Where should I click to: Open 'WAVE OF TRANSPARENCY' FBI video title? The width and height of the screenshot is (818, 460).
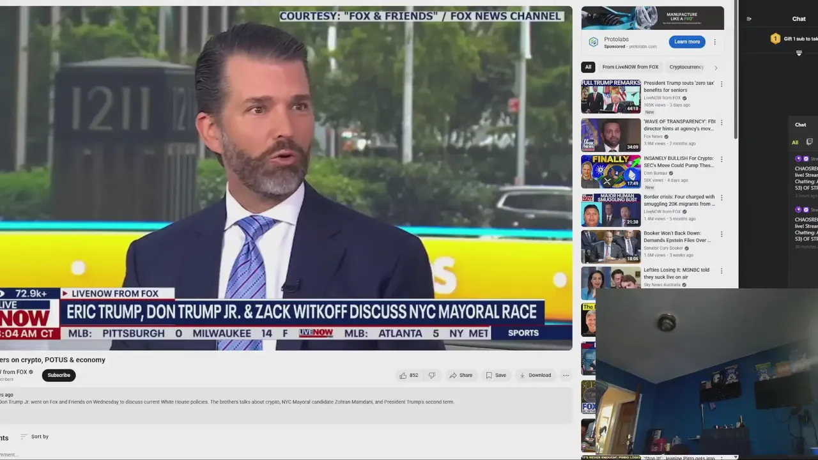(x=679, y=125)
